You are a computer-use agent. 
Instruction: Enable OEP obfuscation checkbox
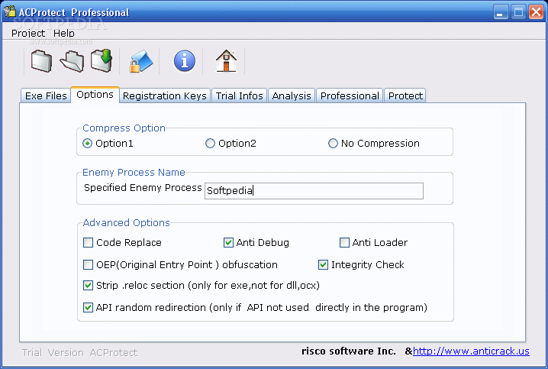coord(89,265)
